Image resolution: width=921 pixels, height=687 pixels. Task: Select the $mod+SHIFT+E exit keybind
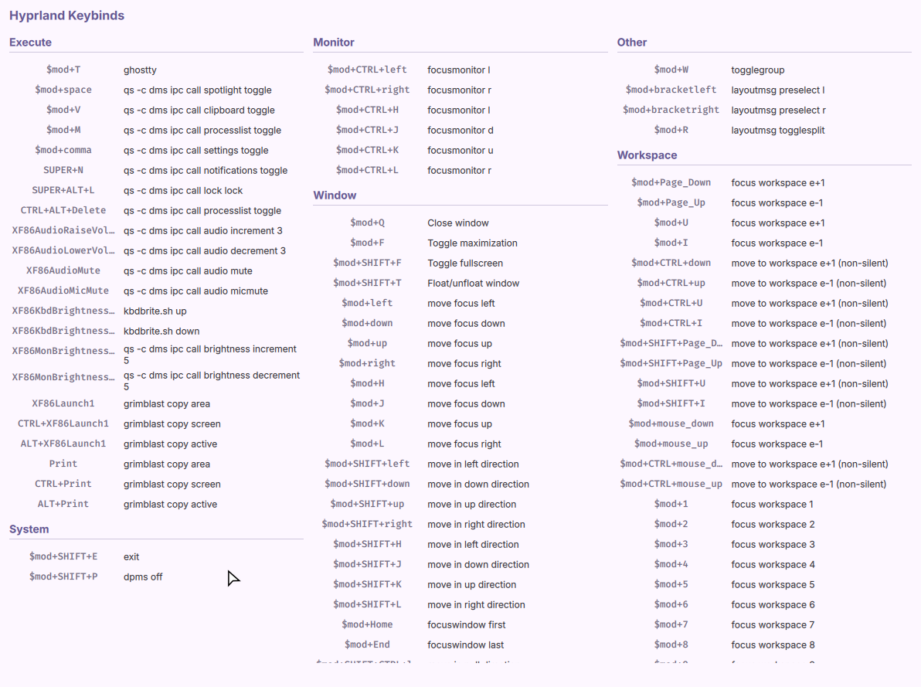(x=63, y=556)
